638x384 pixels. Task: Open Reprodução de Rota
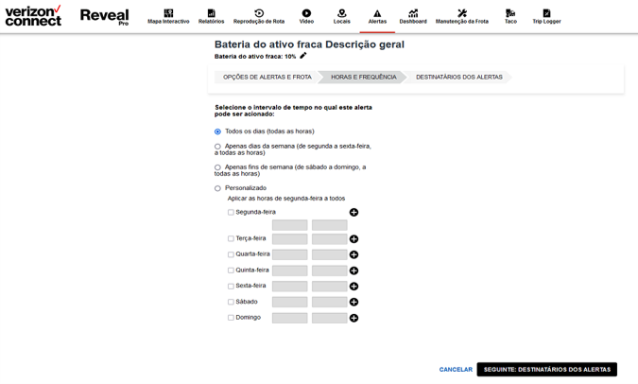(259, 17)
